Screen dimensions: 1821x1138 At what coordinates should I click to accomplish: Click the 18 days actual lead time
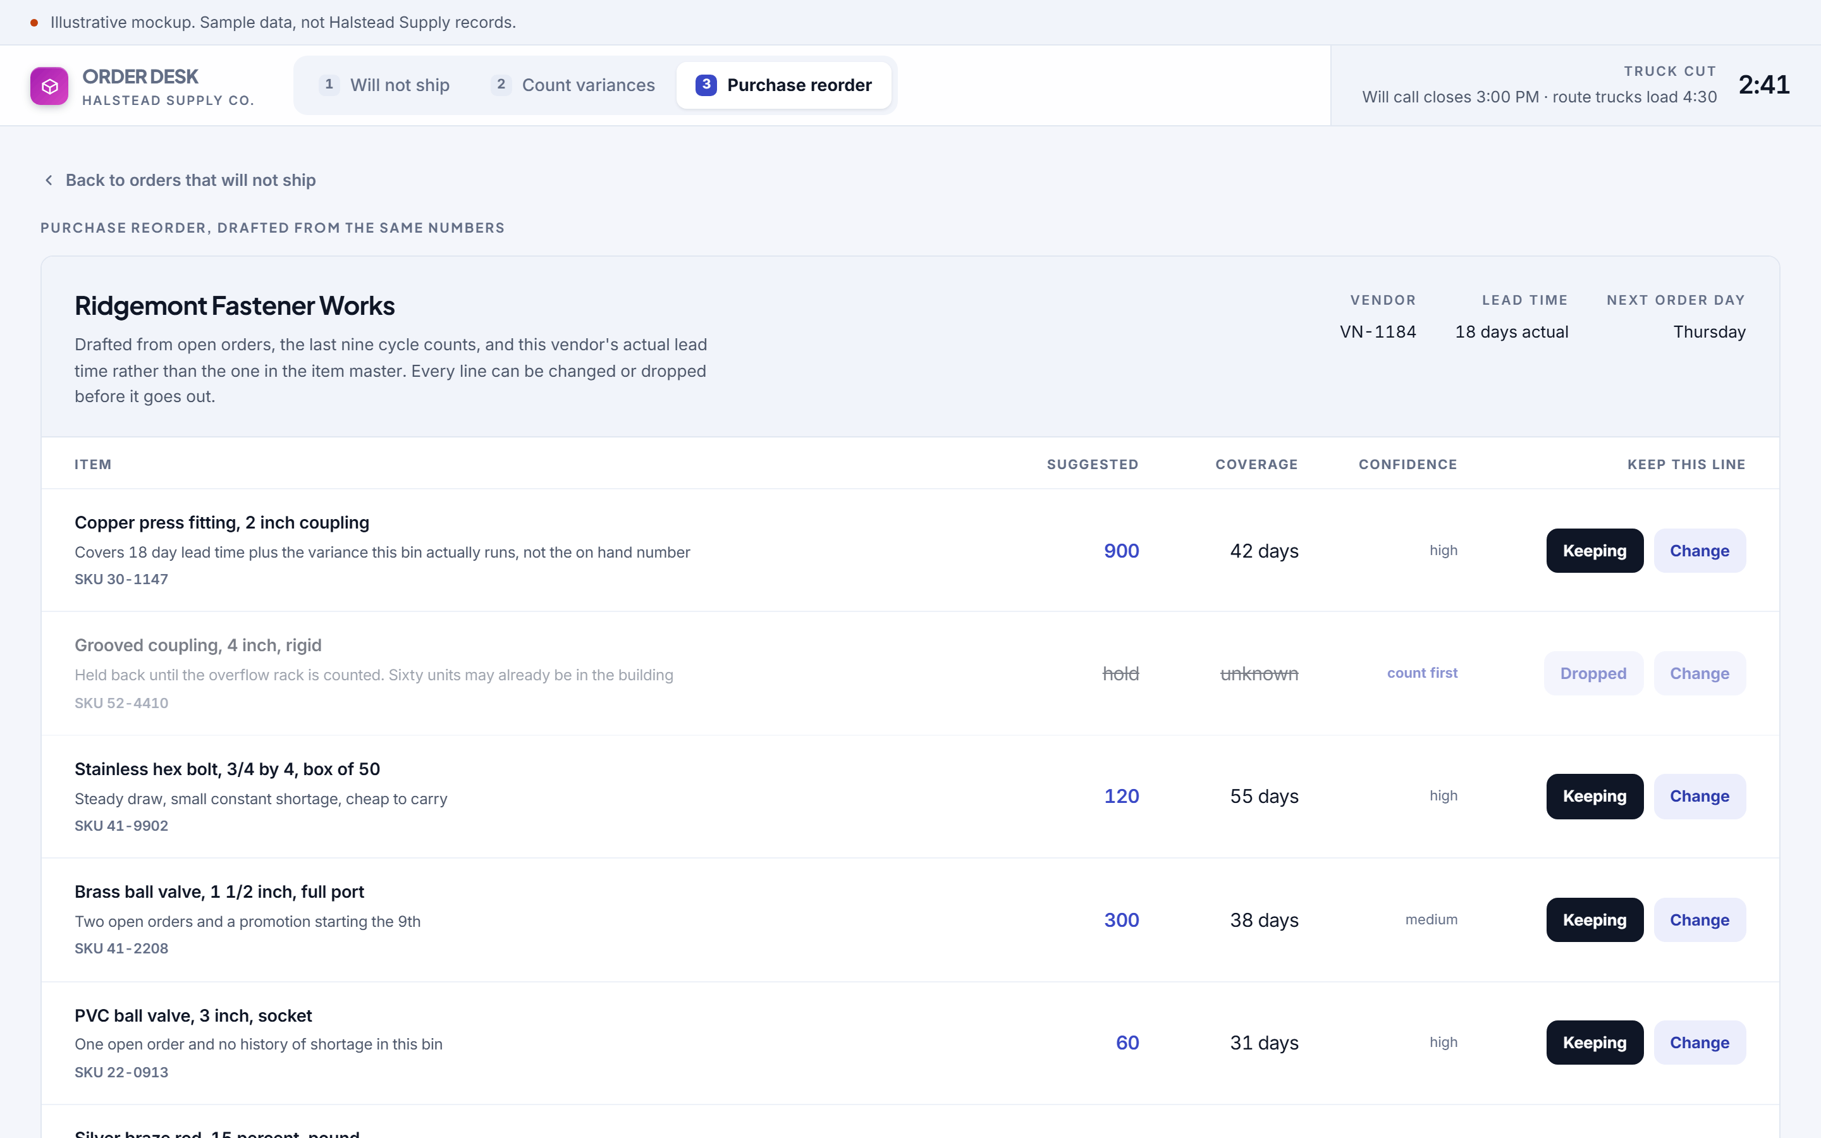[1512, 332]
